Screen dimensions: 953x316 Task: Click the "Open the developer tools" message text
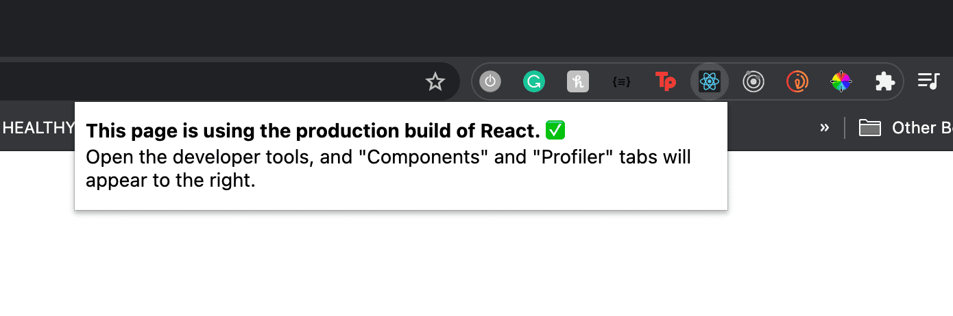click(389, 169)
